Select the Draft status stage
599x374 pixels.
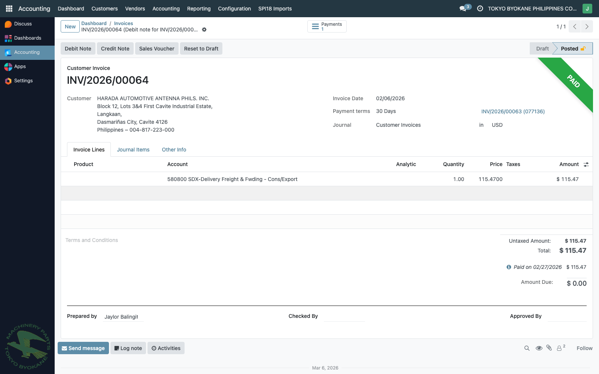coord(542,49)
